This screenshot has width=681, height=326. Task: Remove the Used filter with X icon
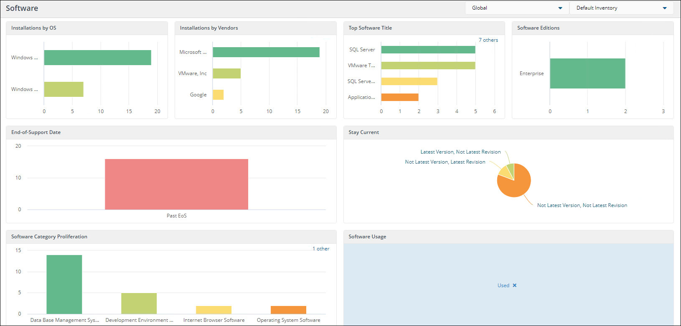[x=515, y=286]
